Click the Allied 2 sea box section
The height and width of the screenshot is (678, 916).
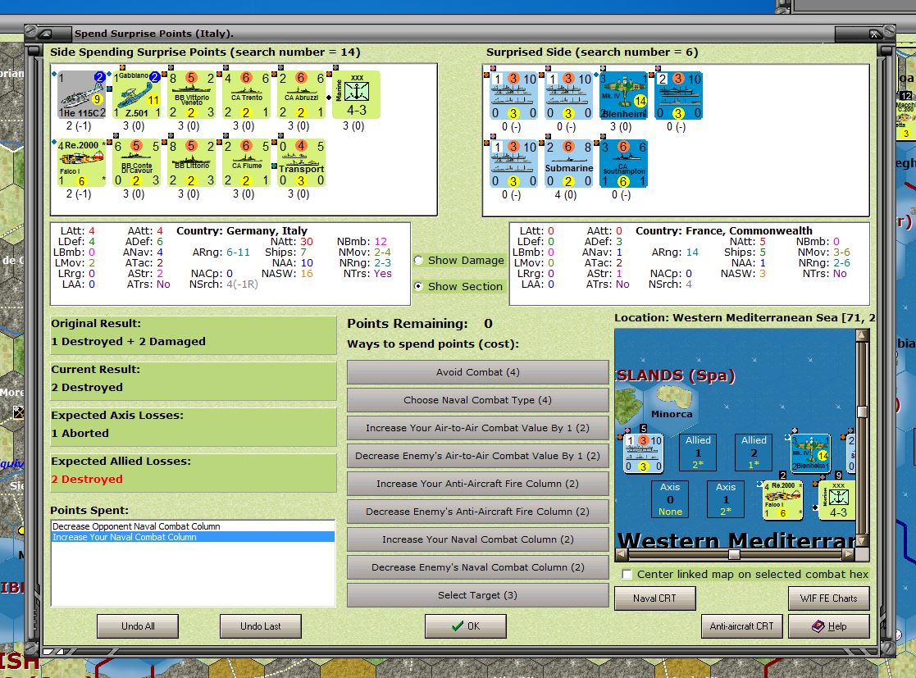[754, 453]
